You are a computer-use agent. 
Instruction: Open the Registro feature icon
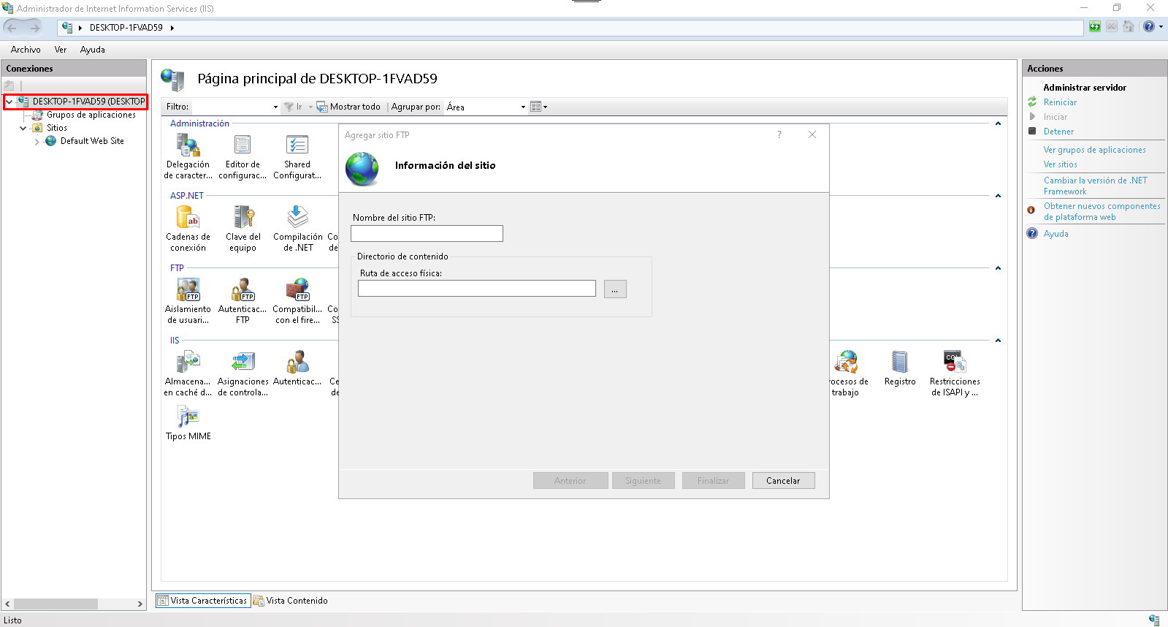899,363
